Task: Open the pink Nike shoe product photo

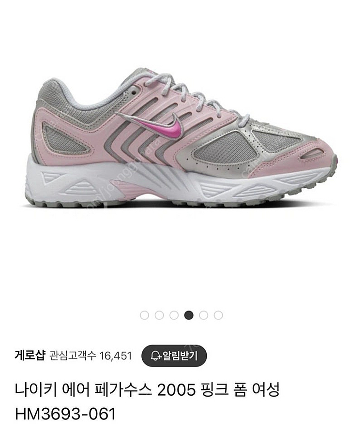Action: (x=181, y=138)
